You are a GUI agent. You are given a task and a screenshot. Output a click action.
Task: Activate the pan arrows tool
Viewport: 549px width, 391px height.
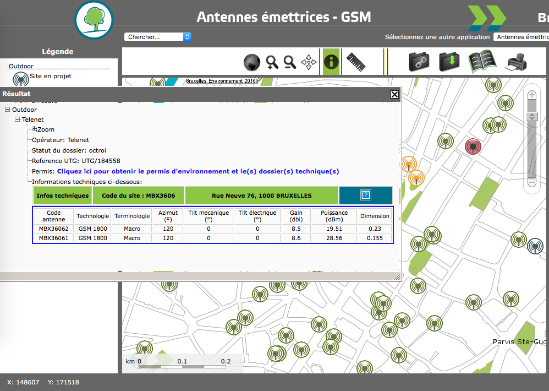pos(309,62)
